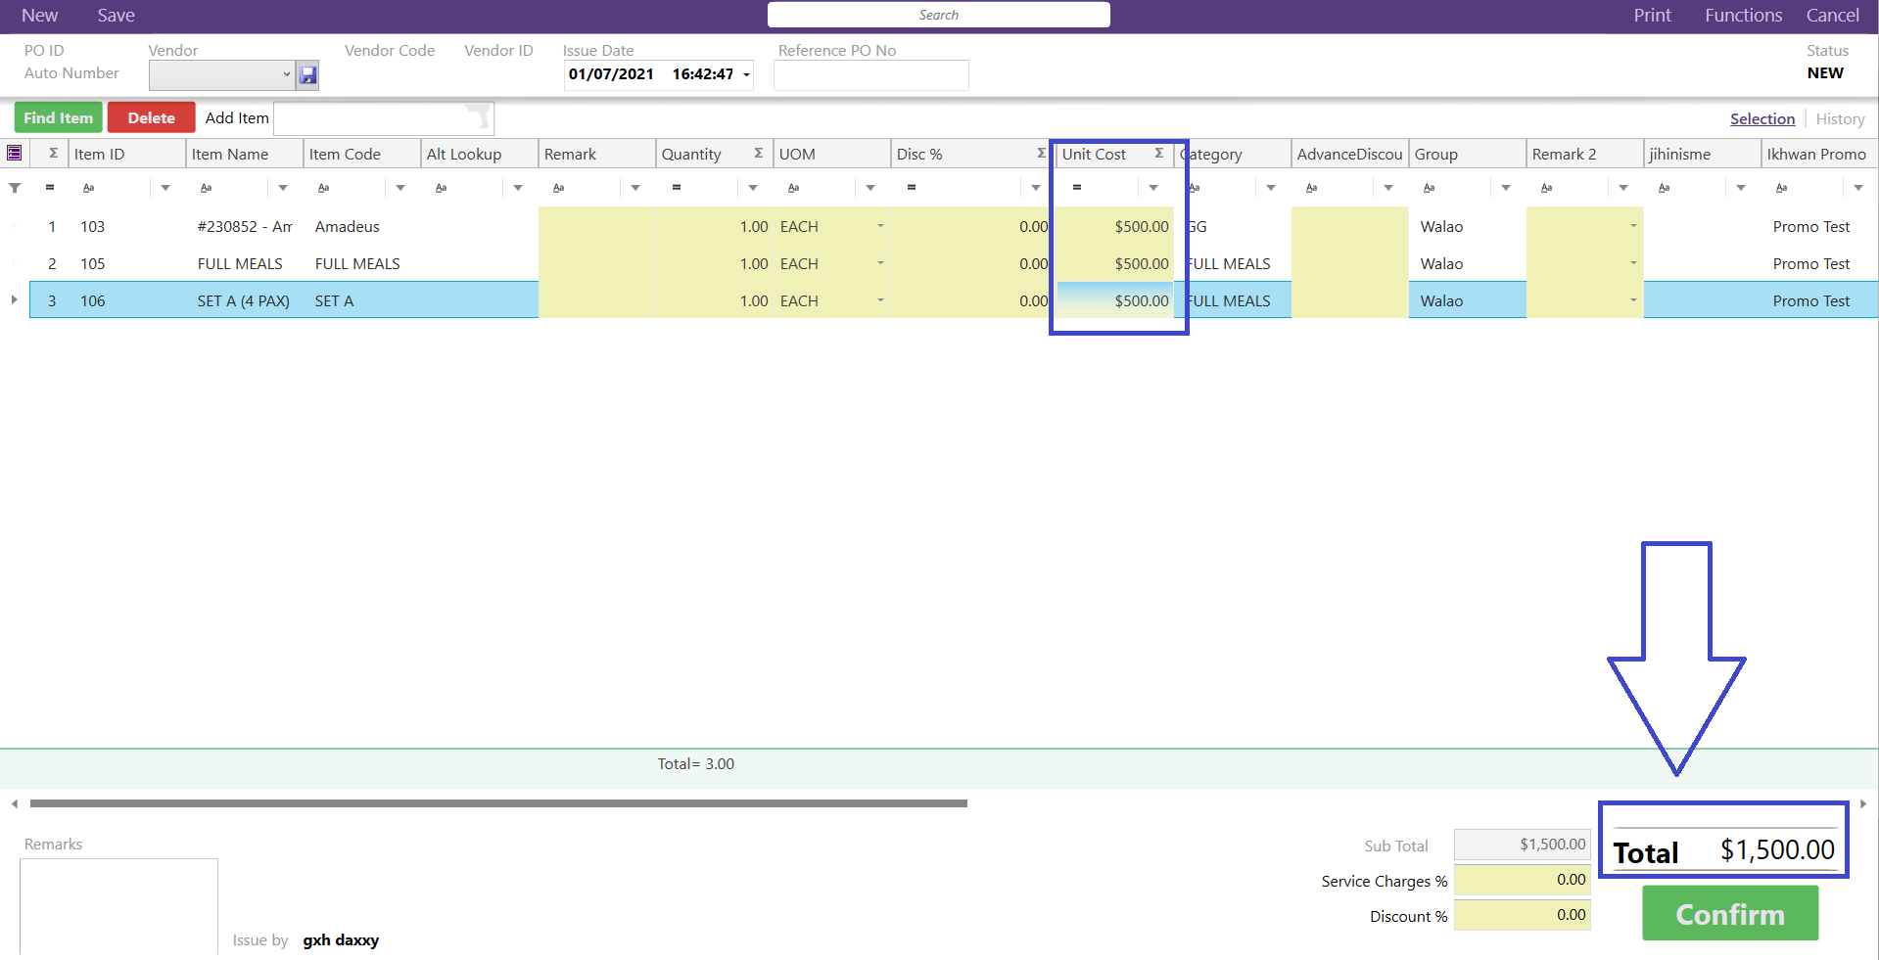Switch to the History tab
The image size is (1879, 960).
(1839, 118)
